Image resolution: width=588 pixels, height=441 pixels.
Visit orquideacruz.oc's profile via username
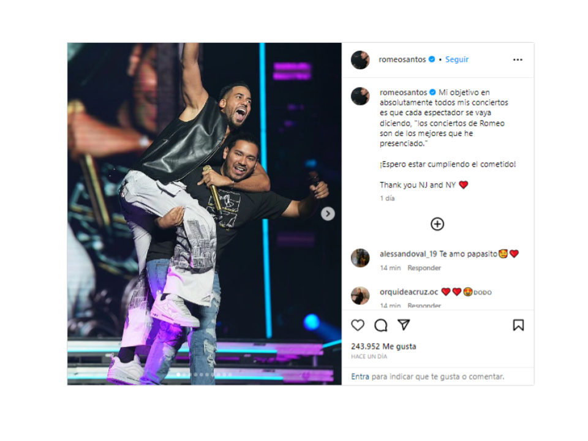tap(409, 292)
